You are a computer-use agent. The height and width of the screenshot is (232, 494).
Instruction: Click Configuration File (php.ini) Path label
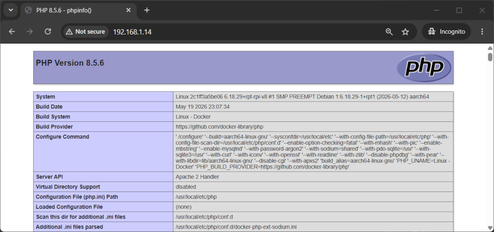(x=77, y=197)
